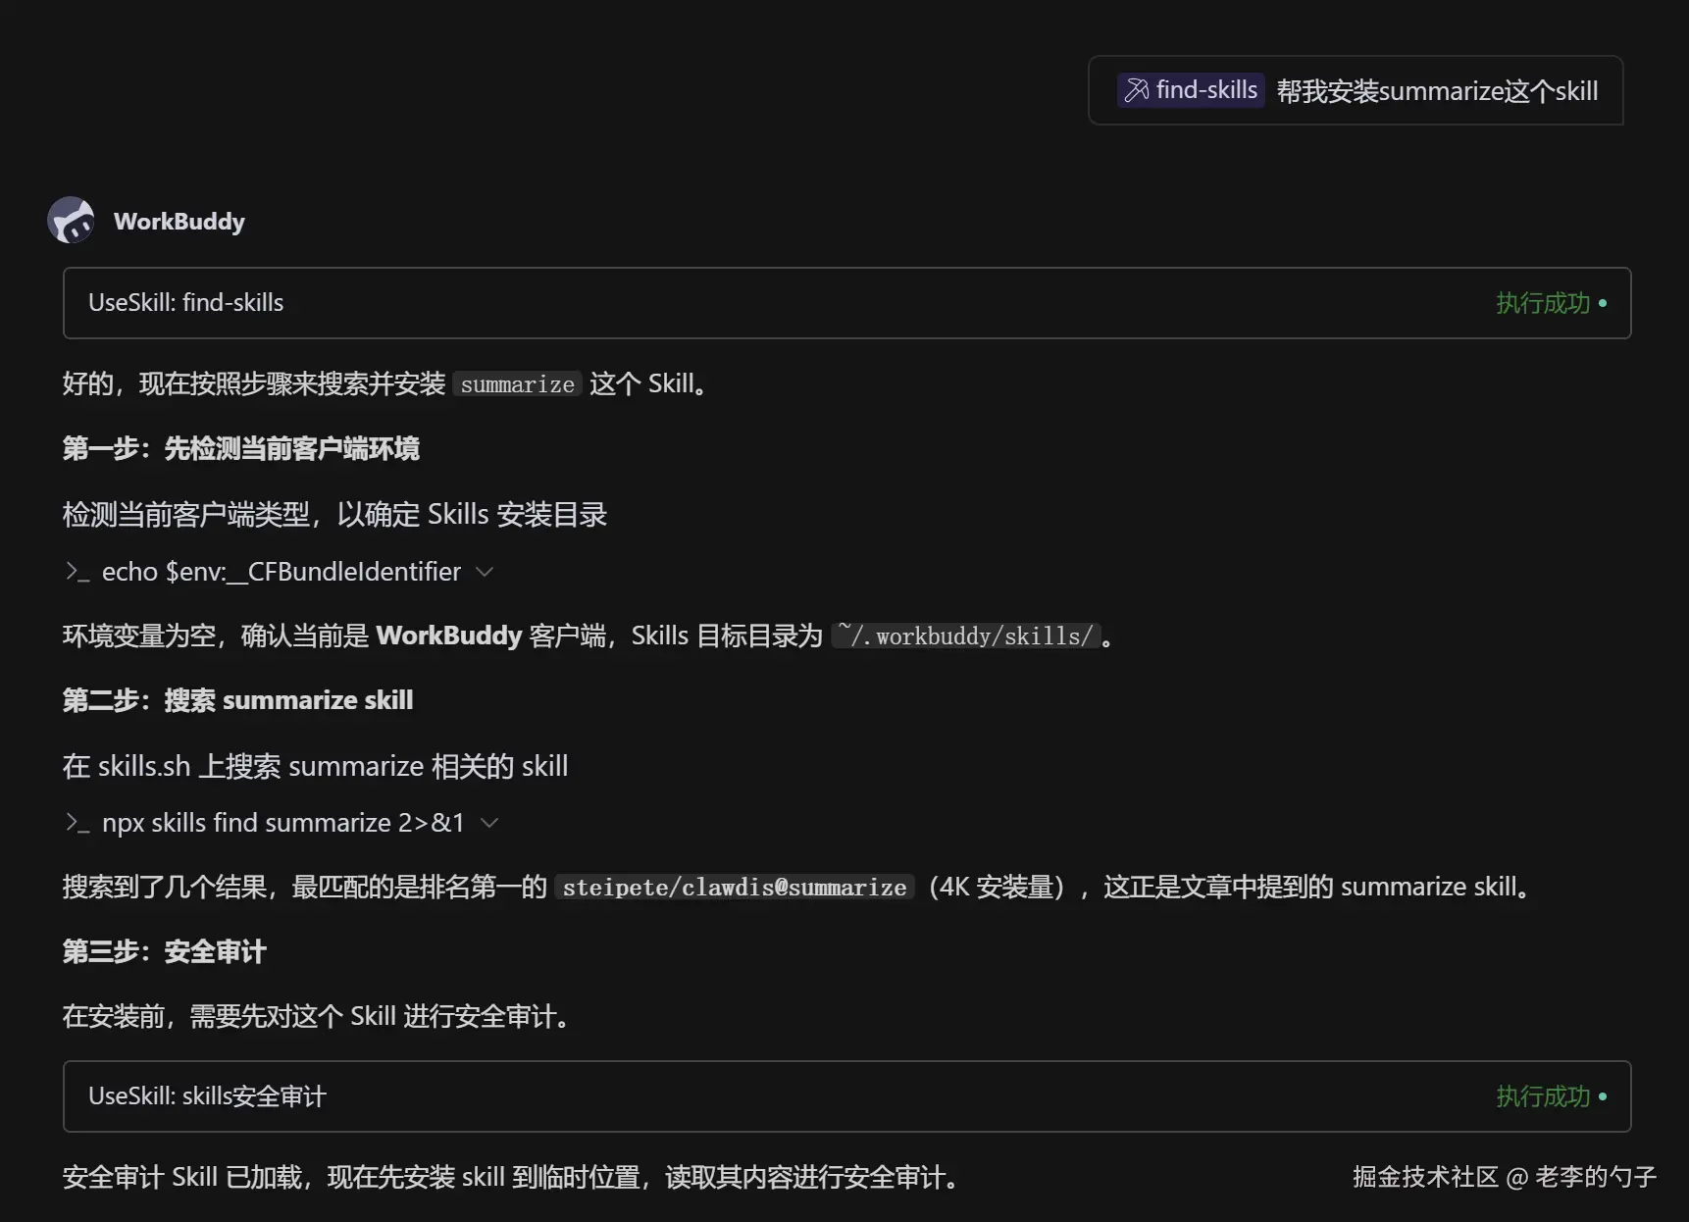Click the command text echo $env:__CFBundleIdentifier

click(281, 572)
